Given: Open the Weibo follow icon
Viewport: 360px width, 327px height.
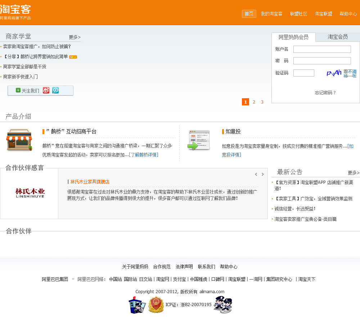Looking at the screenshot, I should (46, 90).
